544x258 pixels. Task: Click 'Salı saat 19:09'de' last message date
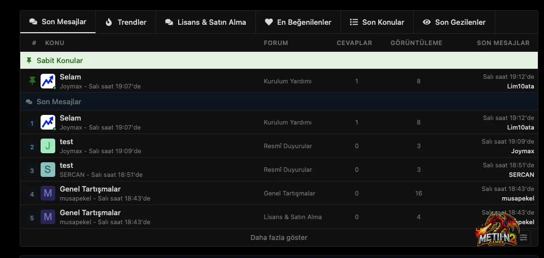click(x=508, y=141)
